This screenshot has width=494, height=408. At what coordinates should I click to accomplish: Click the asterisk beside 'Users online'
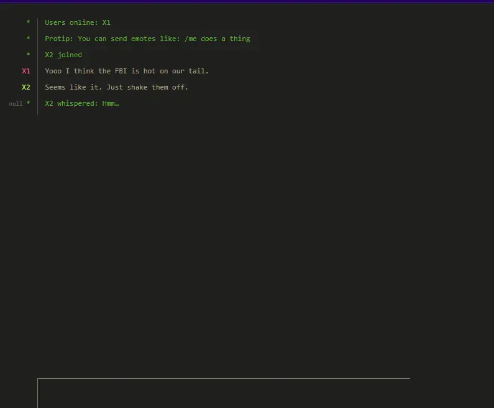pos(28,22)
